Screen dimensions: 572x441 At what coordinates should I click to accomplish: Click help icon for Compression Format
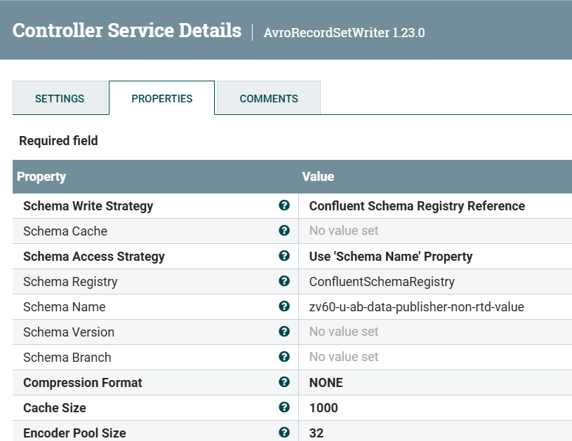tap(284, 382)
